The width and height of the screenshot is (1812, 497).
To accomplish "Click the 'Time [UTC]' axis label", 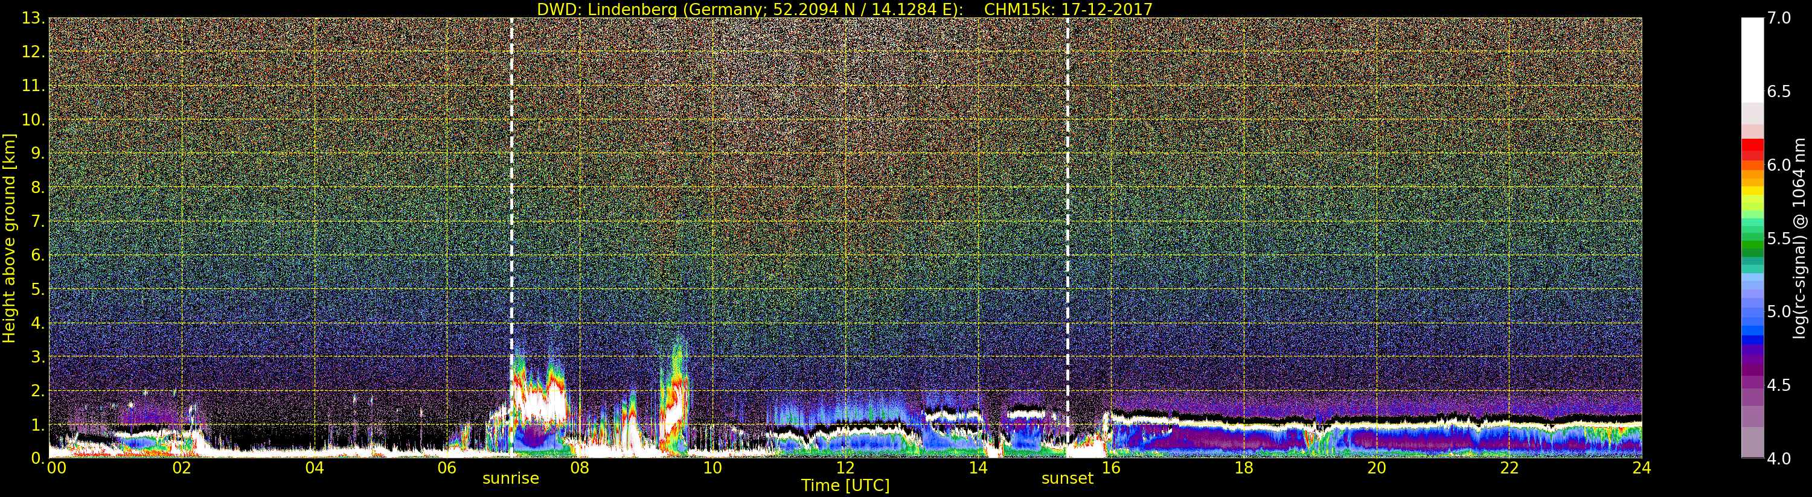I will coord(845,486).
